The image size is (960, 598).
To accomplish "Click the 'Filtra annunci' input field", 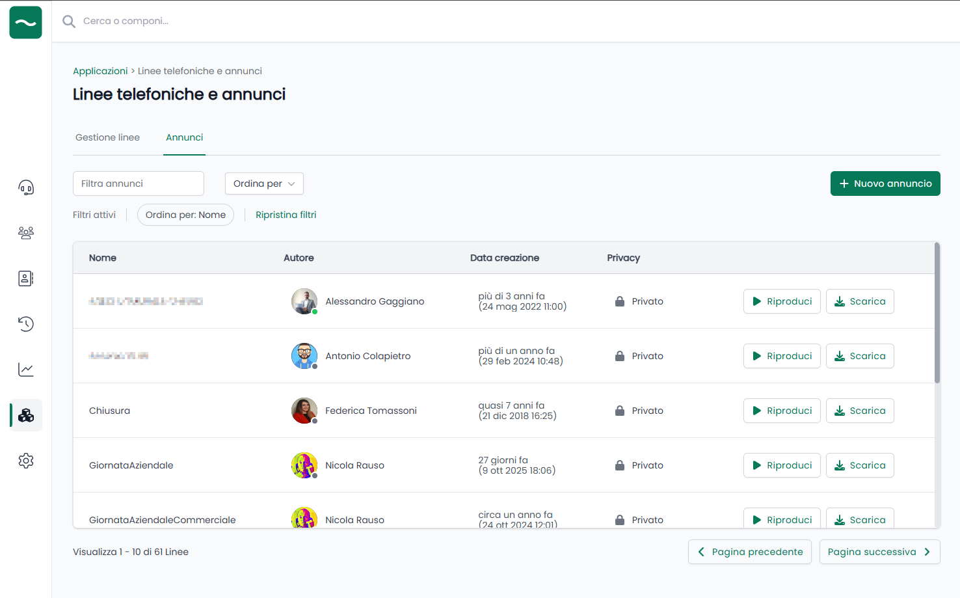I will click(139, 183).
